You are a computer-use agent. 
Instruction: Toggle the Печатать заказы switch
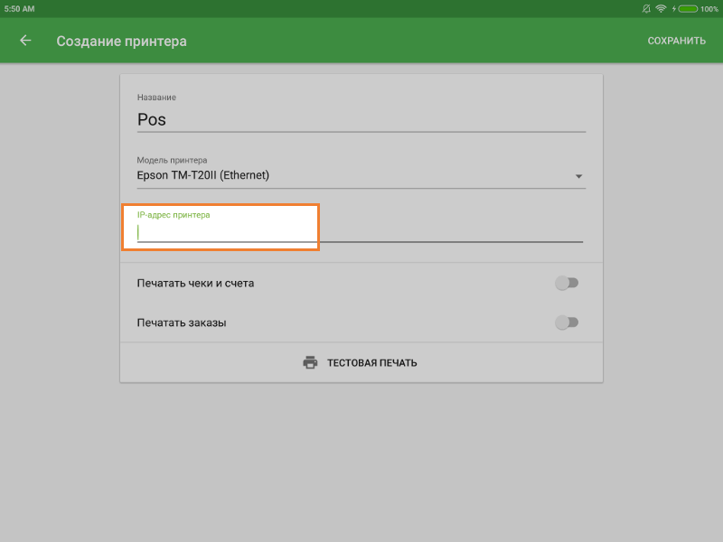point(568,322)
